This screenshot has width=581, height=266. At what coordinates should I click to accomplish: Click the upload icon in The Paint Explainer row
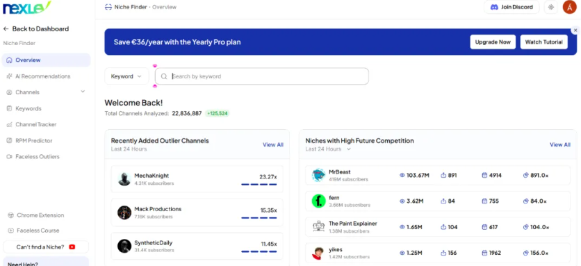pyautogui.click(x=443, y=227)
